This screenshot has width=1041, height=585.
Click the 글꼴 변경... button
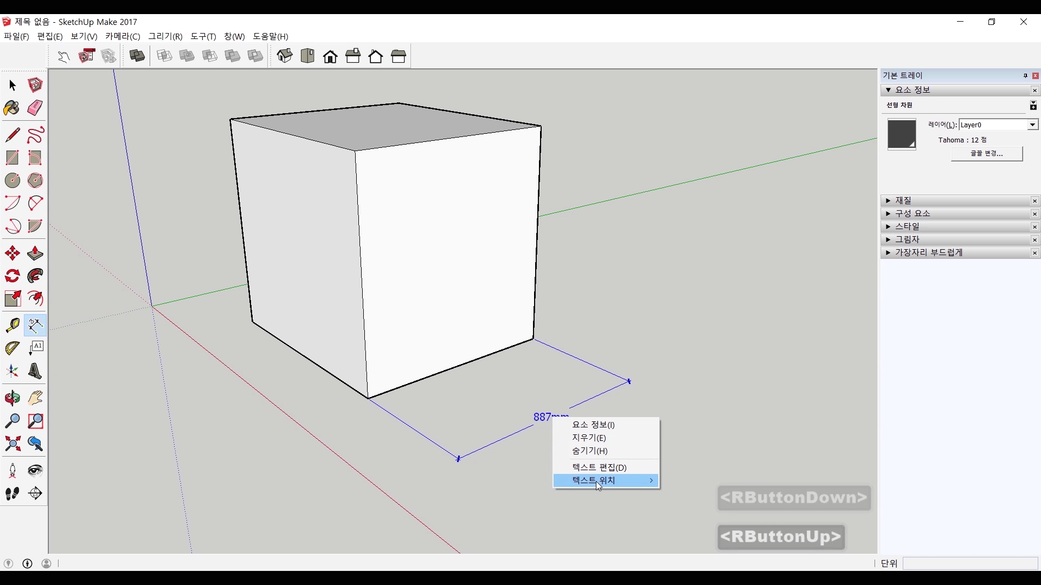point(986,153)
